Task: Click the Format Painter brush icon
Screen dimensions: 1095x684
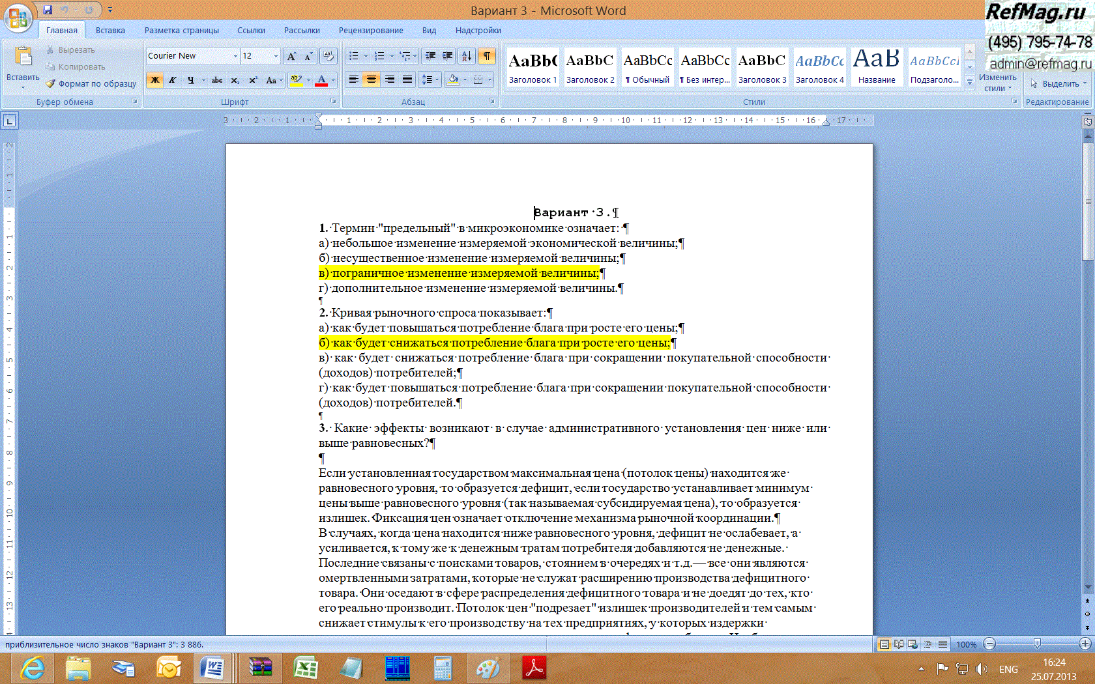Action: [51, 83]
